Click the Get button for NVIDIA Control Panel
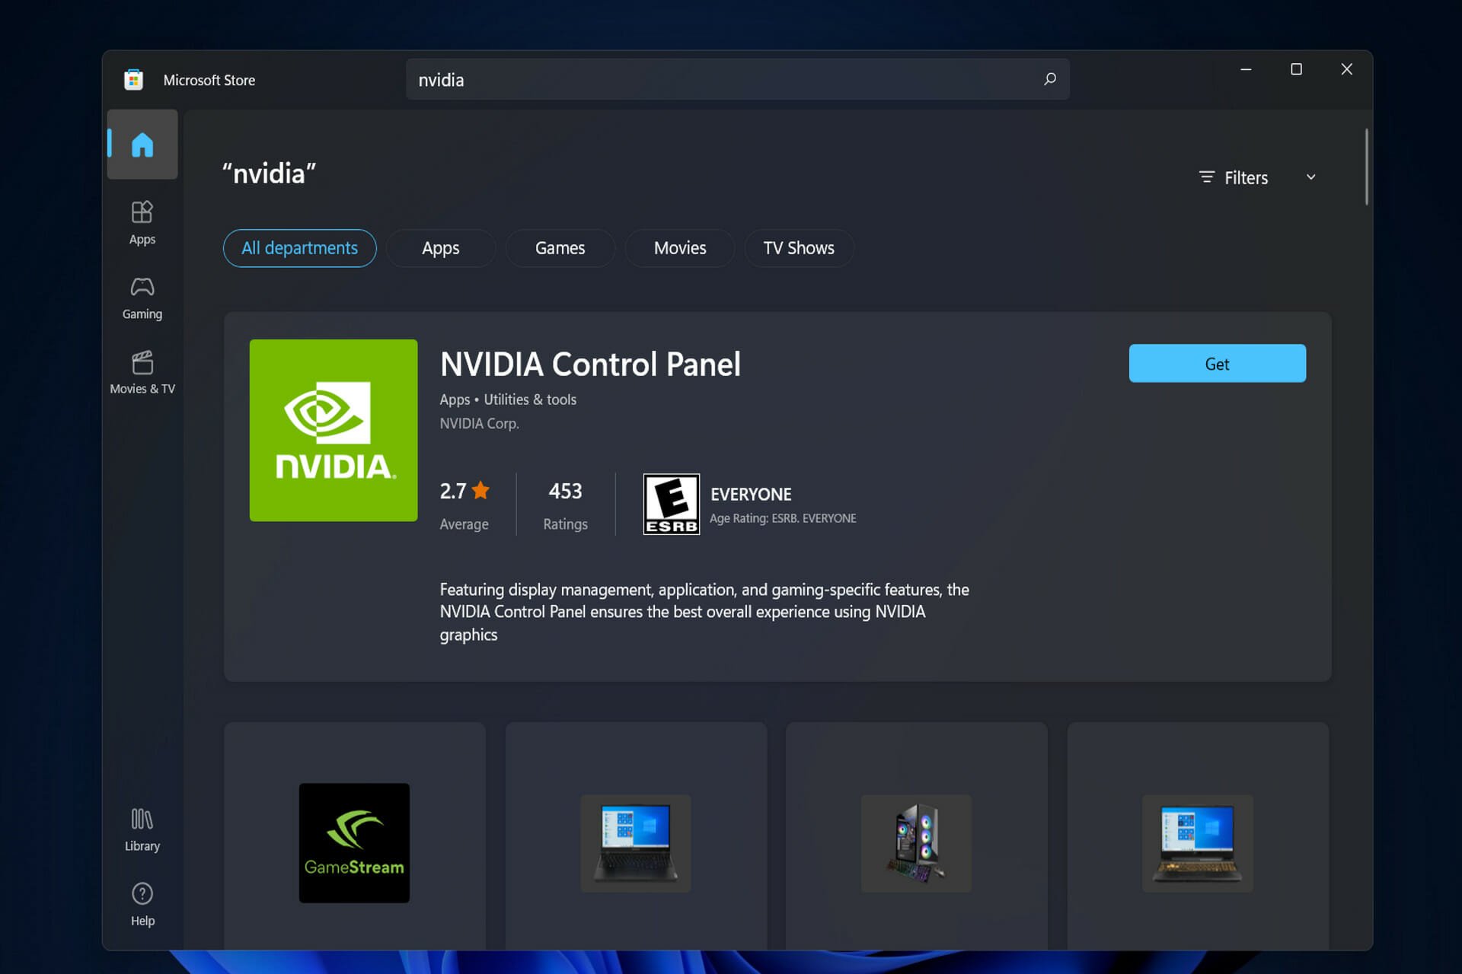 [1216, 363]
